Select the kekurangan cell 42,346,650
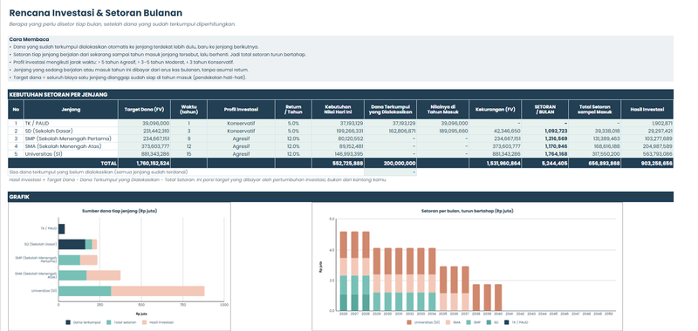 tap(496, 131)
